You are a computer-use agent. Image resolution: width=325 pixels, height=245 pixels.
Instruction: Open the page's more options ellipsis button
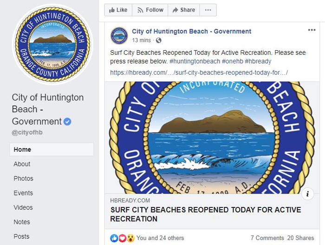click(208, 10)
